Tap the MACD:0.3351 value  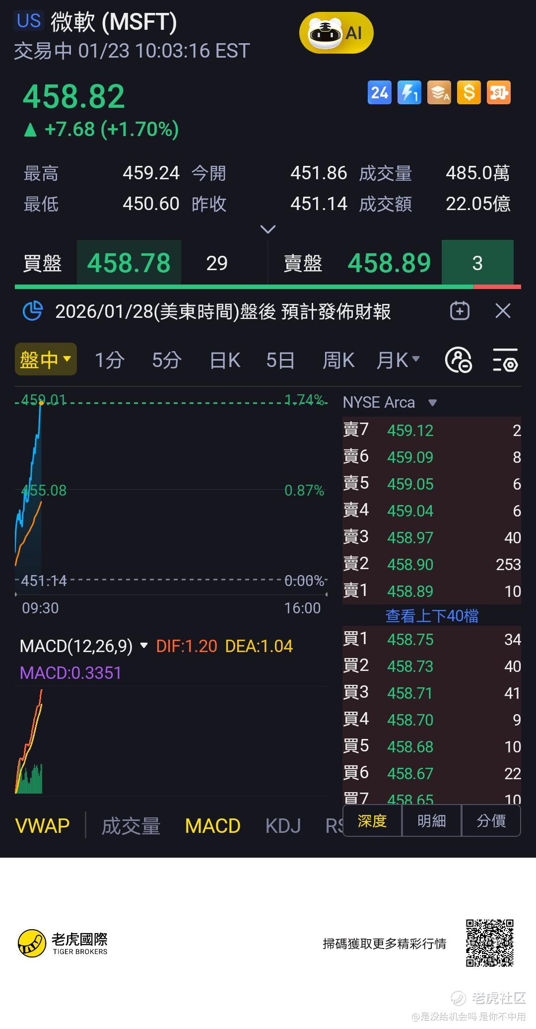coord(70,673)
